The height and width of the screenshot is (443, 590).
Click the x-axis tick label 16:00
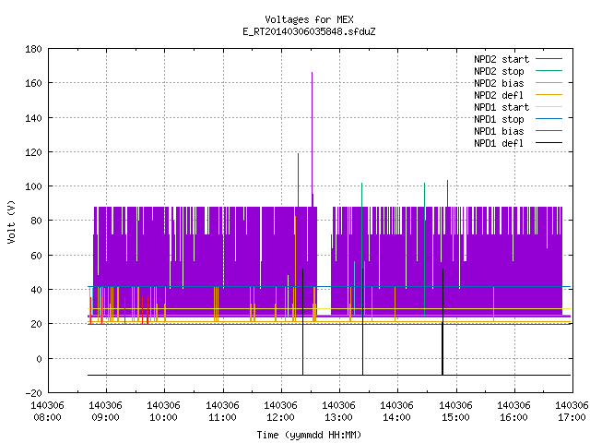point(513,418)
